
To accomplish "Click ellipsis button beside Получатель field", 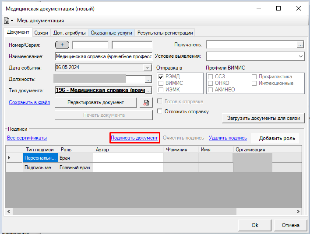I will click(300, 45).
